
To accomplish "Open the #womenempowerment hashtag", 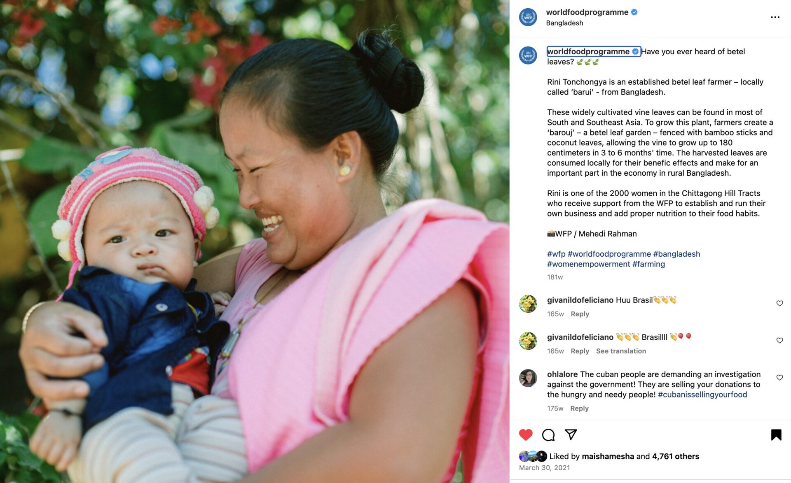I will (588, 264).
